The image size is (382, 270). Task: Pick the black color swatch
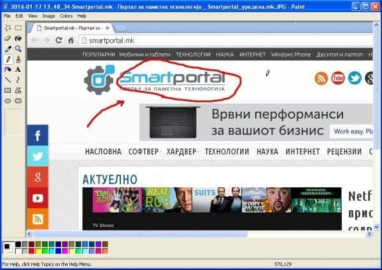18,244
